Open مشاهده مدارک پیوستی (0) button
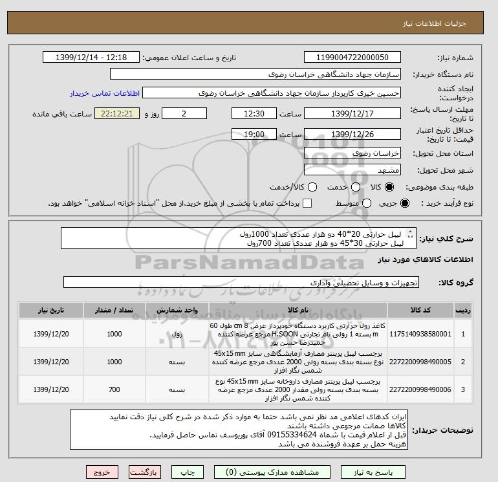Image resolution: width=498 pixels, height=482 pixels. point(272,472)
